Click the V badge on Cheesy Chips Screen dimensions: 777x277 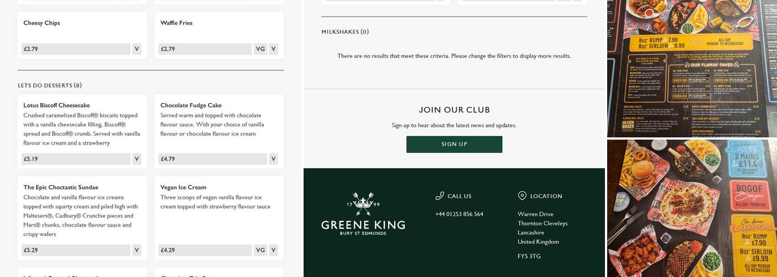(137, 49)
